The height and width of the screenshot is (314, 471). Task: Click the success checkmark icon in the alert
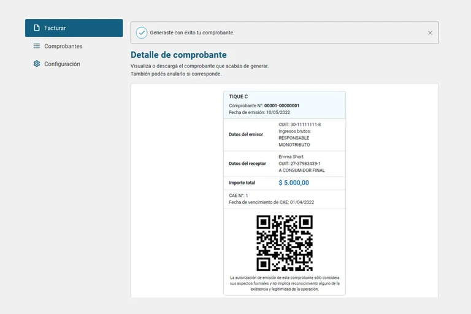coord(142,33)
